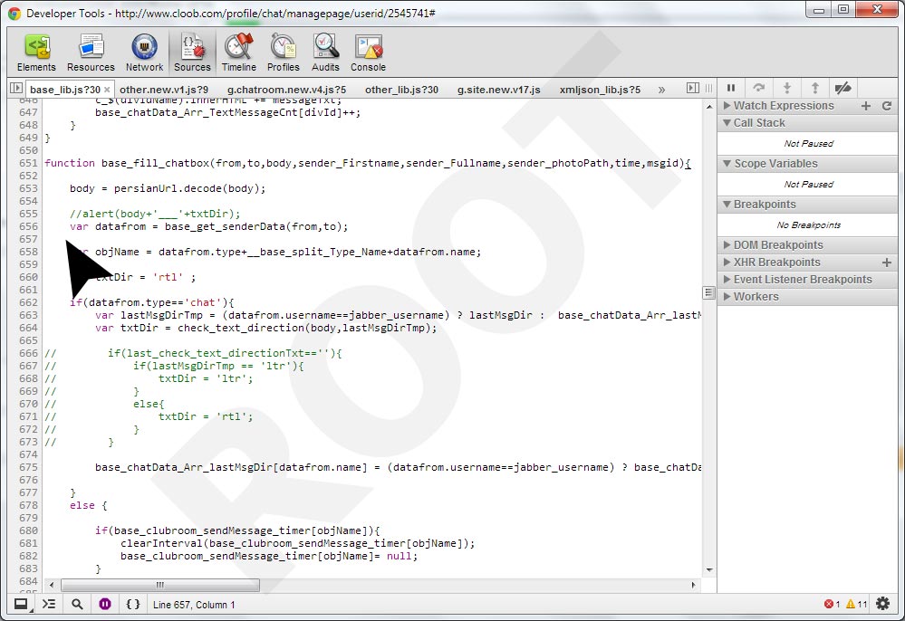Image resolution: width=905 pixels, height=621 pixels.
Task: Open settings via the gear icon
Action: tap(882, 604)
